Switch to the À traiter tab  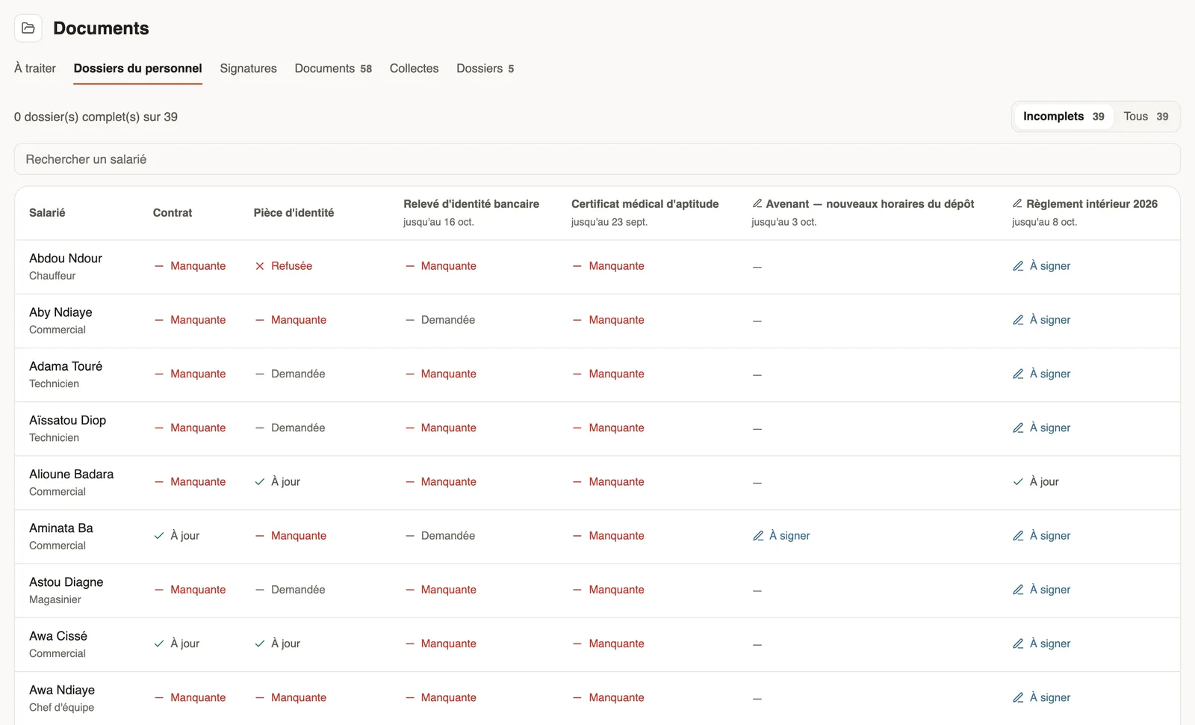tap(35, 68)
